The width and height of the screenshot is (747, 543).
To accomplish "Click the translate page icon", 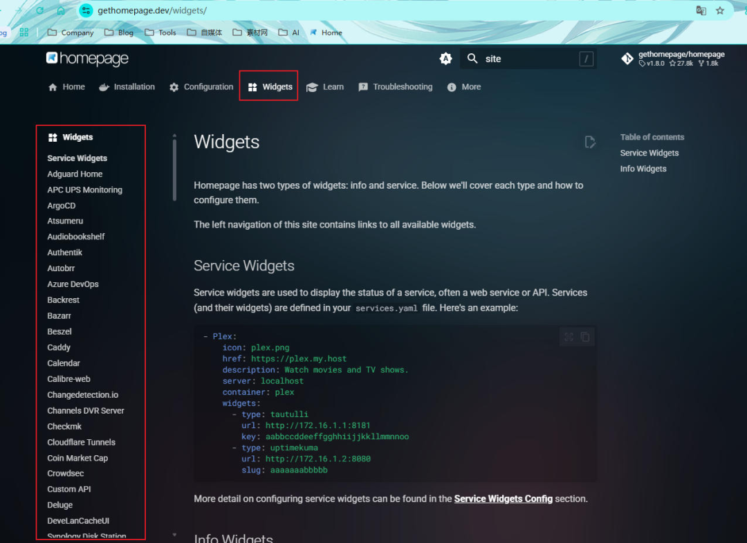I will point(701,10).
